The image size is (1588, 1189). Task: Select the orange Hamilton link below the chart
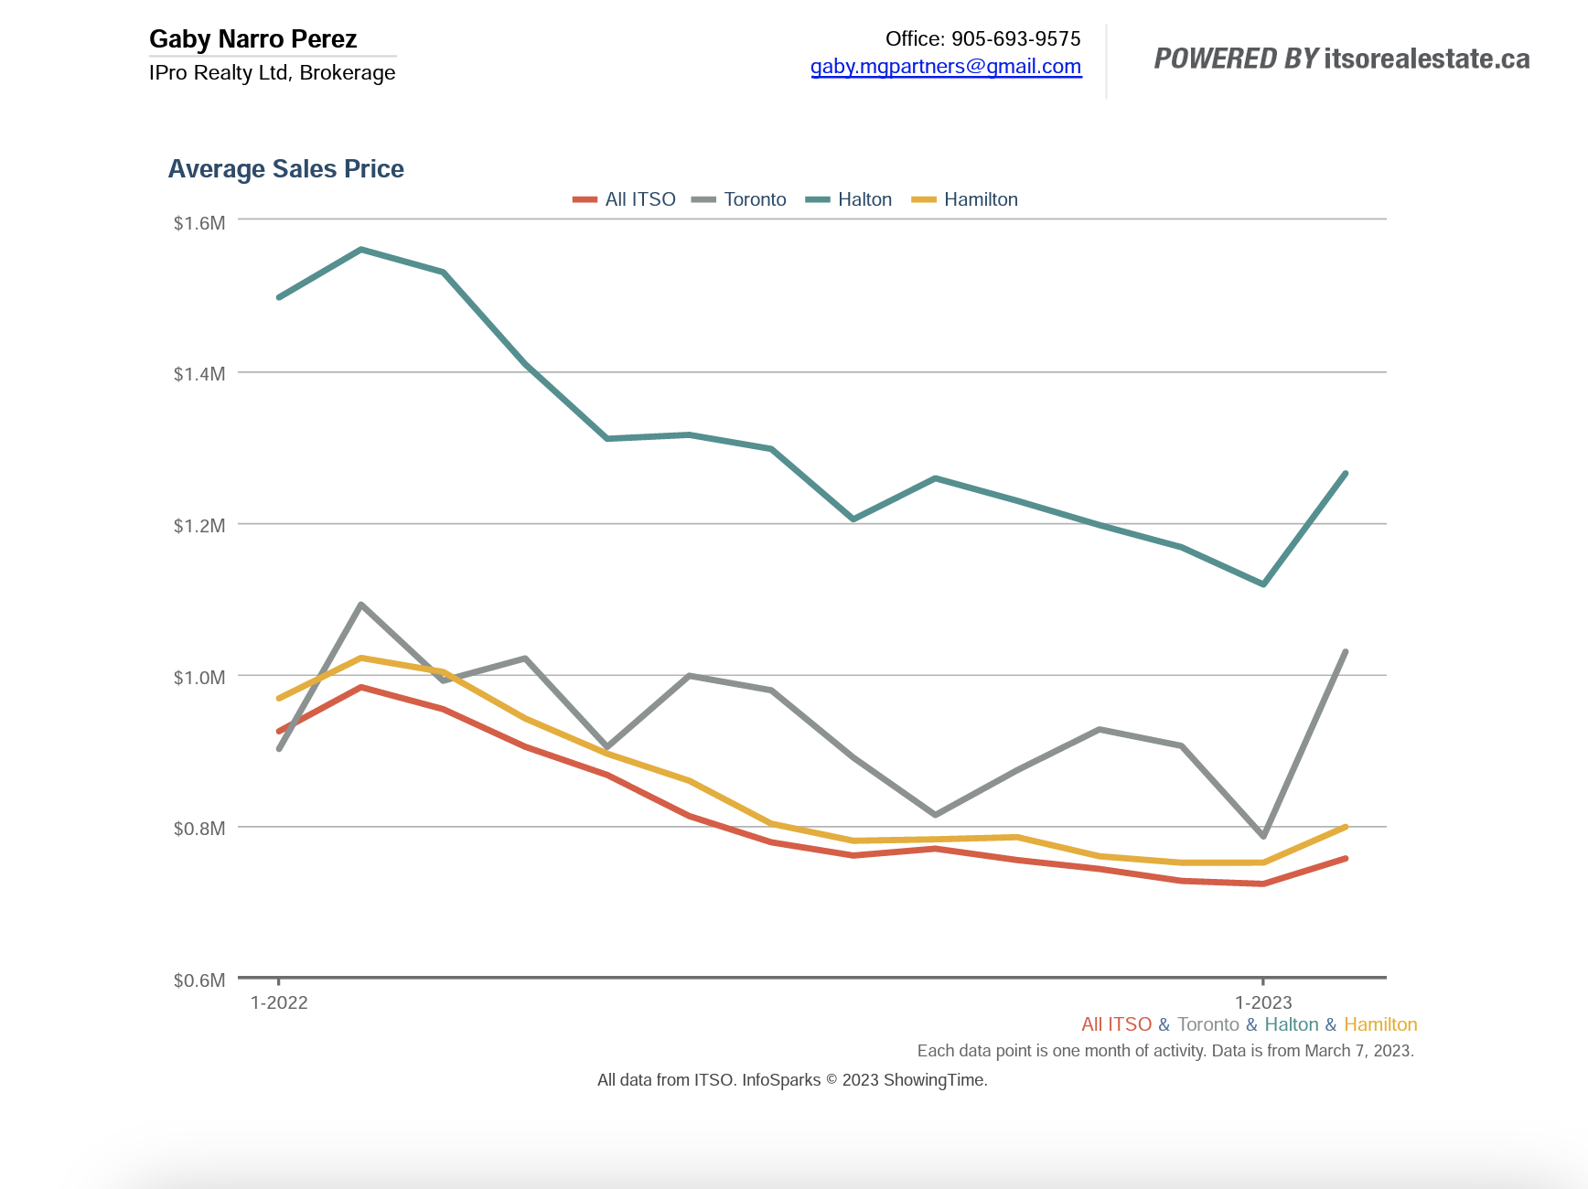point(1380,1024)
